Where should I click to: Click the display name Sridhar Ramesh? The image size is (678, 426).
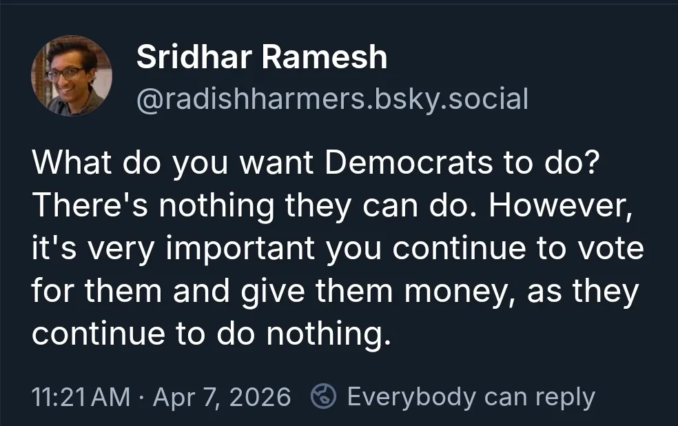pos(262,57)
